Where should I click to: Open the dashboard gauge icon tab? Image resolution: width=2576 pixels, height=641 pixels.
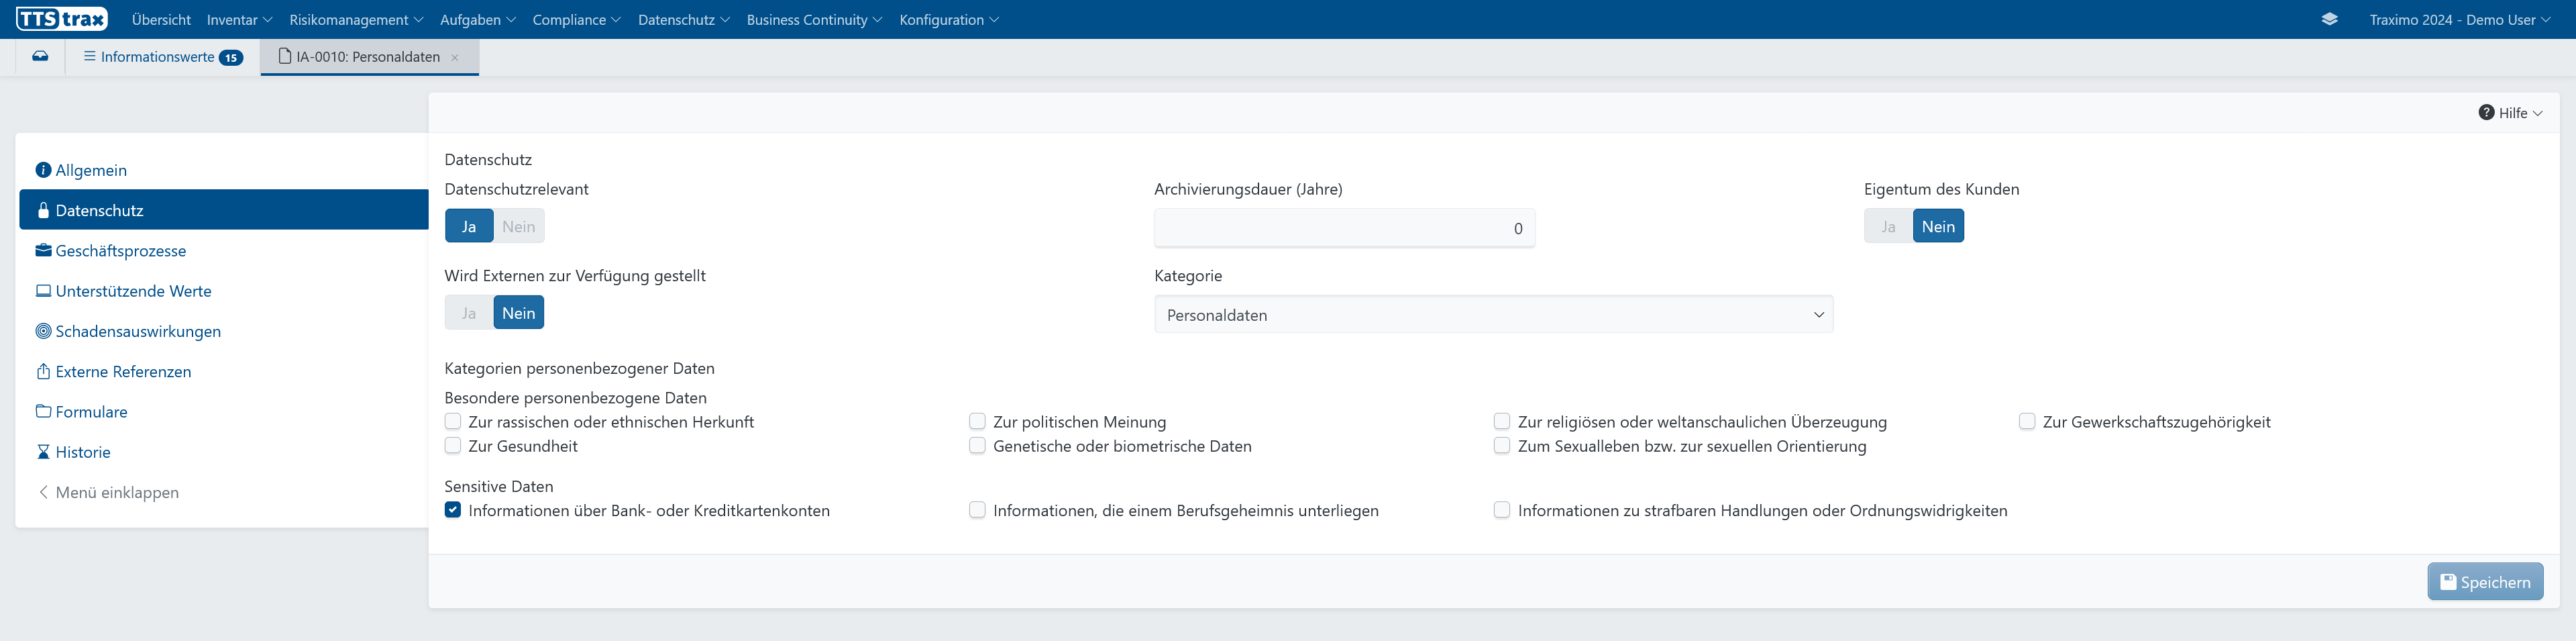pyautogui.click(x=40, y=56)
